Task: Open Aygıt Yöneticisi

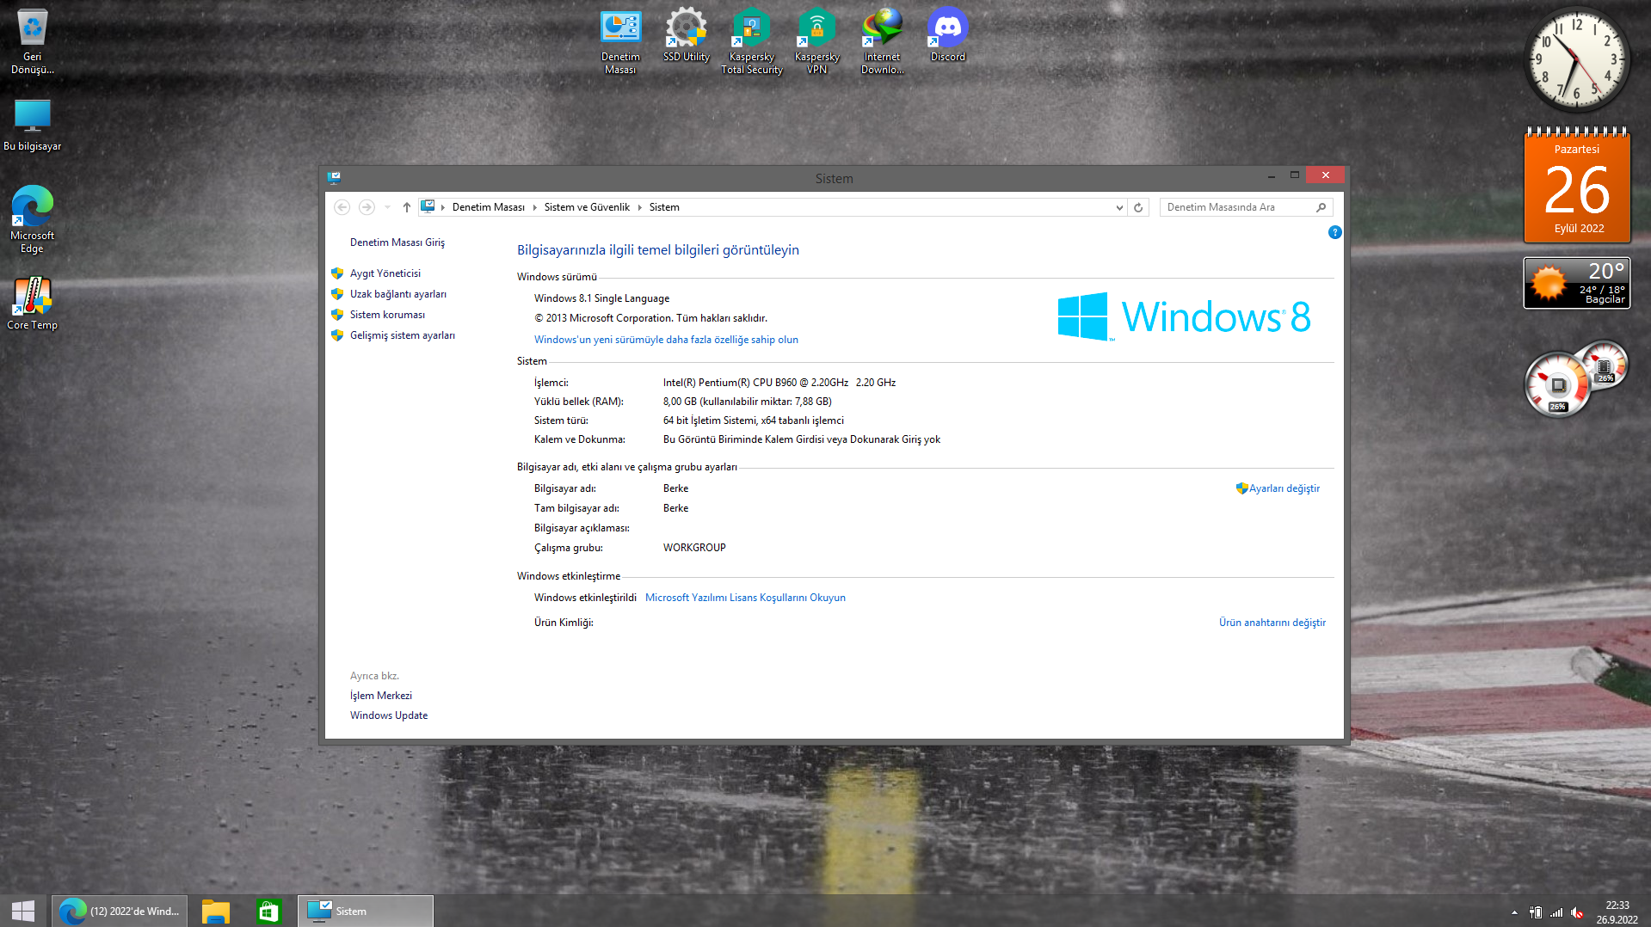Action: click(385, 273)
